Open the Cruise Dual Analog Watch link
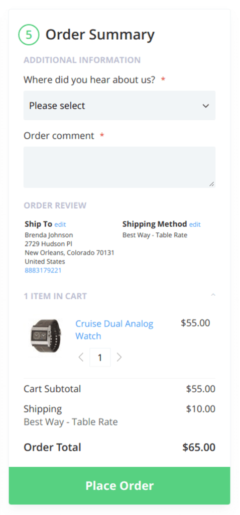The height and width of the screenshot is (515, 240). pos(114,330)
